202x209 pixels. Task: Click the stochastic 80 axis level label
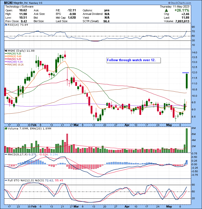coord(193,185)
